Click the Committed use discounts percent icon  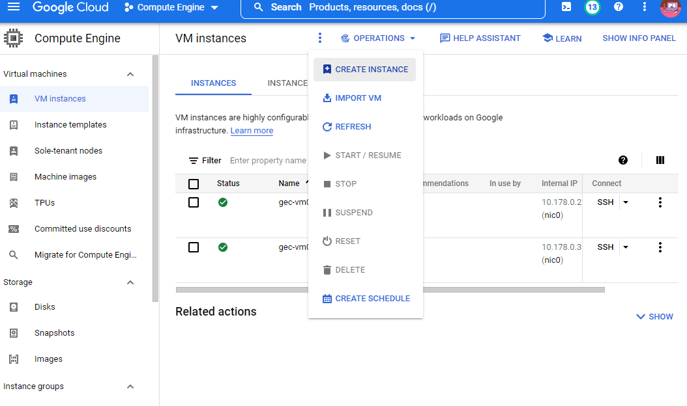point(14,229)
